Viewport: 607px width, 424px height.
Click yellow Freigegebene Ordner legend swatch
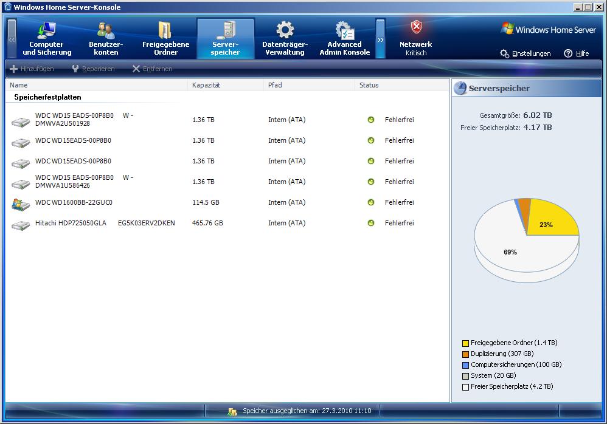pyautogui.click(x=465, y=343)
